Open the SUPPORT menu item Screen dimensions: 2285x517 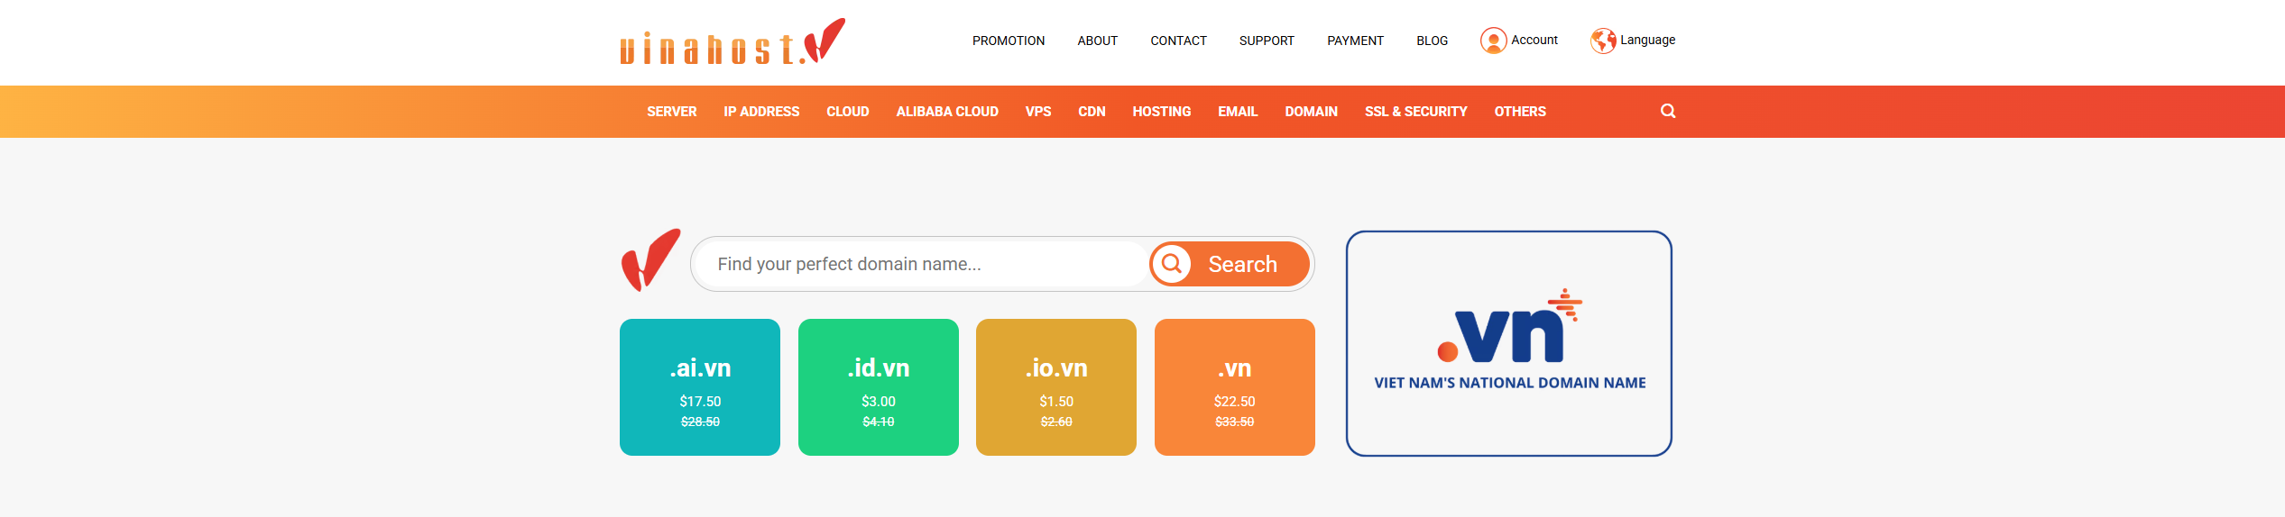[1267, 41]
